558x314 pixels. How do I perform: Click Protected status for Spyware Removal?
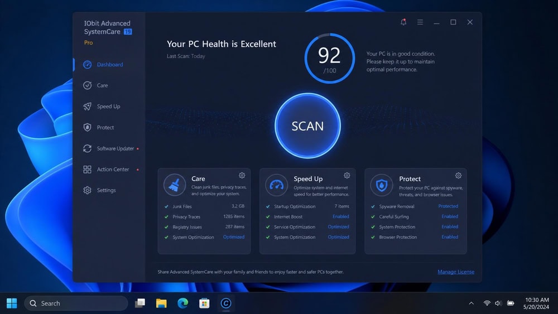pyautogui.click(x=448, y=206)
